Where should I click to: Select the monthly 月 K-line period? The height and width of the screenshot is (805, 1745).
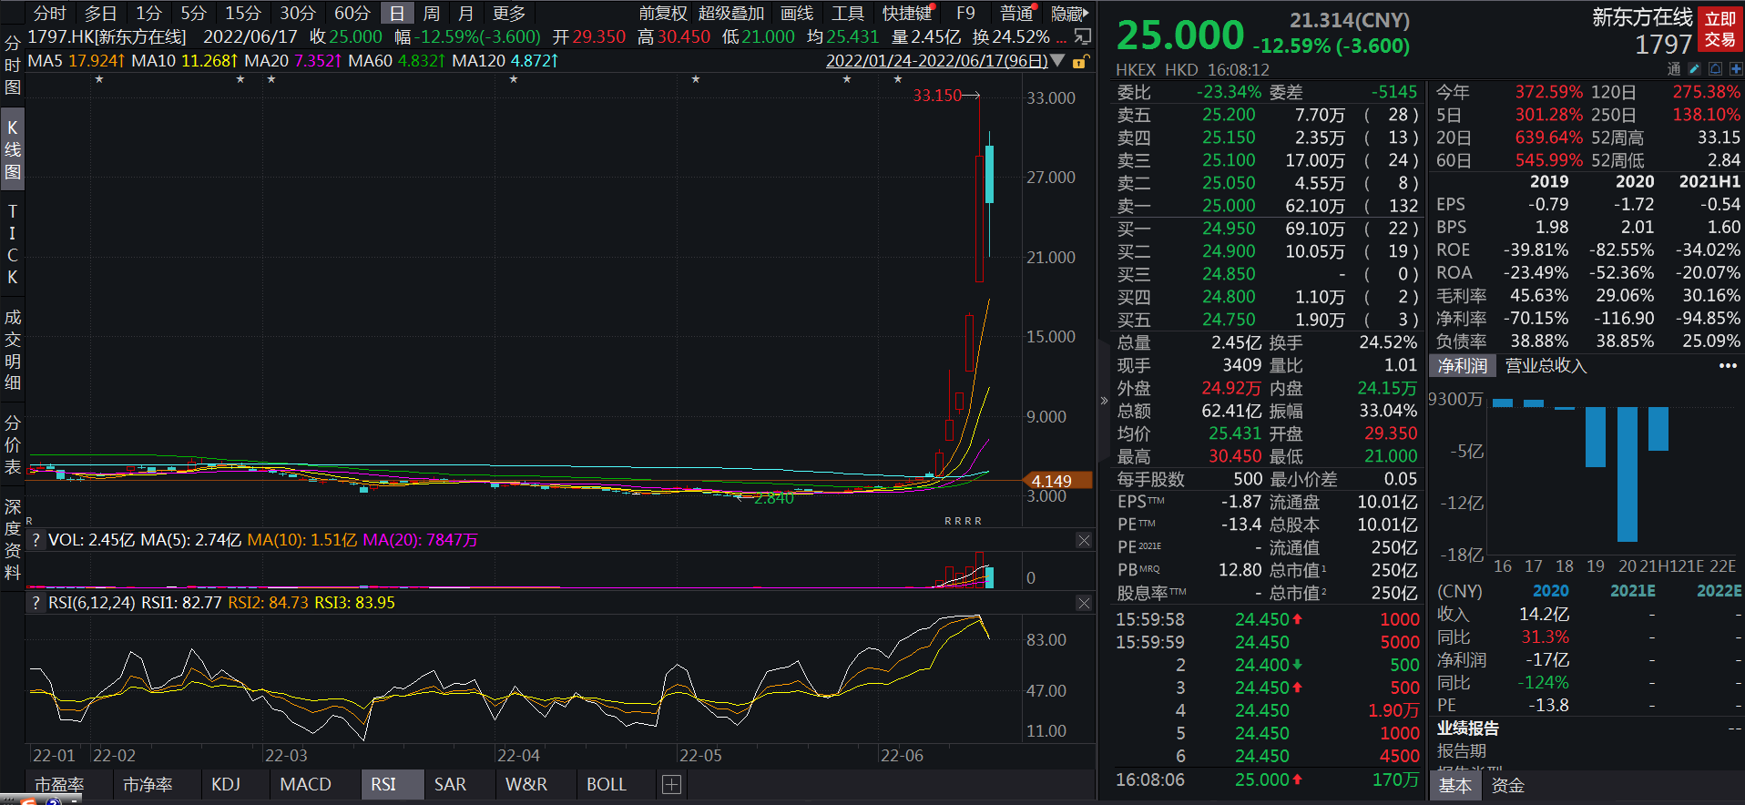point(465,13)
